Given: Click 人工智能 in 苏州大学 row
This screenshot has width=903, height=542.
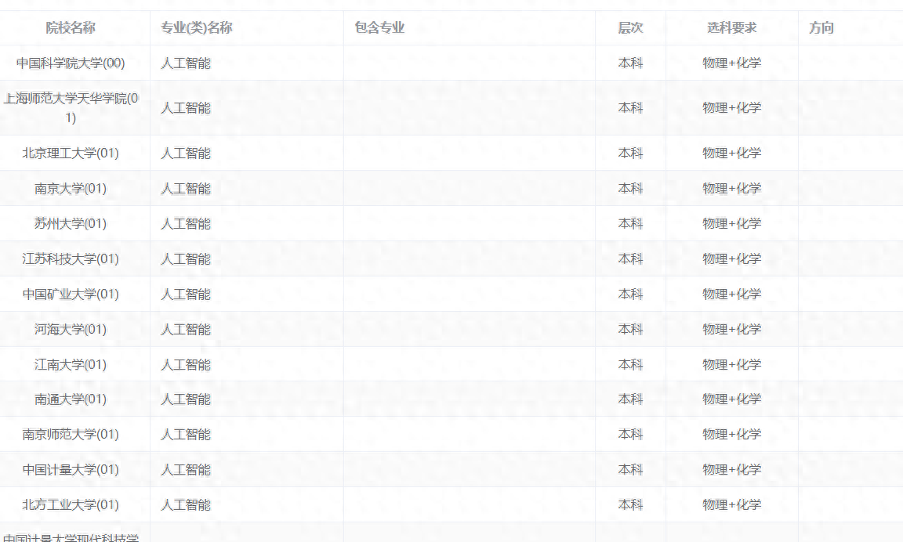Looking at the screenshot, I should [186, 224].
